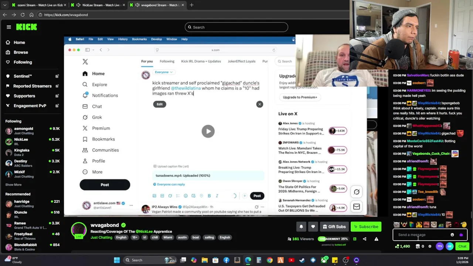Click the Miami stream tag
This screenshot has height=266, width=473.
[168, 238]
